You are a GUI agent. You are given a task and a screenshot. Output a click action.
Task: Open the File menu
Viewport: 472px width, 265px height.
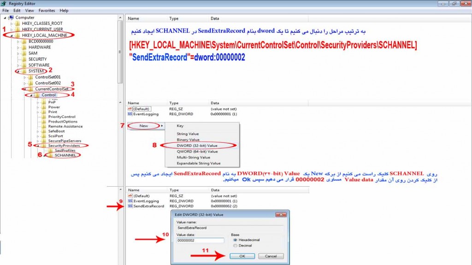click(x=6, y=11)
